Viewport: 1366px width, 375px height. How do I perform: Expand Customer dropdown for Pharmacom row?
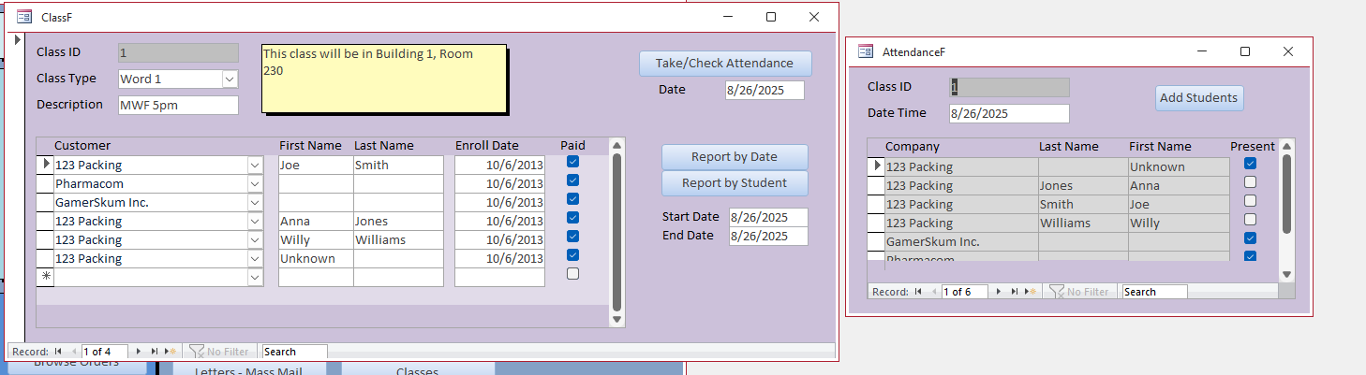[255, 184]
